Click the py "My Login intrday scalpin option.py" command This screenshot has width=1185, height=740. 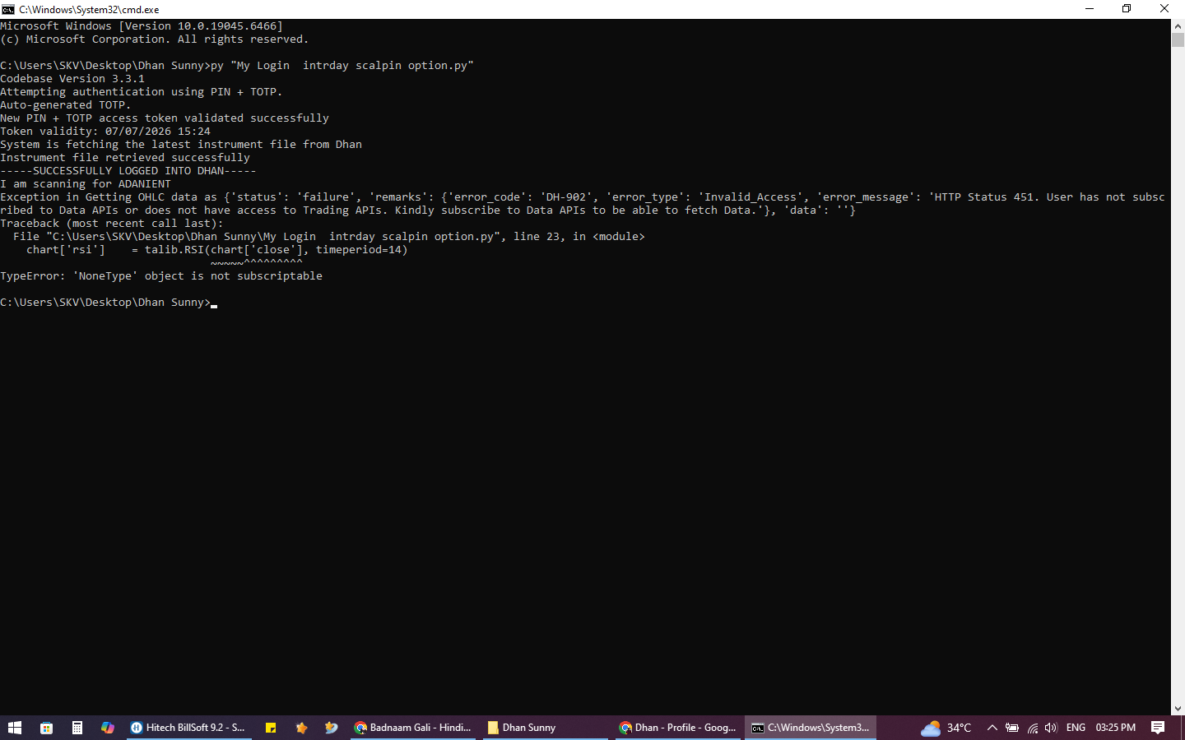(x=342, y=66)
